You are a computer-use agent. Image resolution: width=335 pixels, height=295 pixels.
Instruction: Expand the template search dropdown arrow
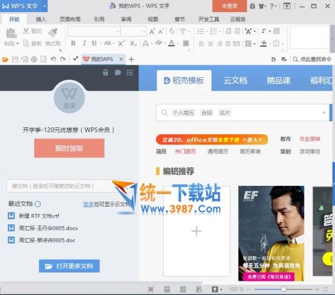pos(324,113)
